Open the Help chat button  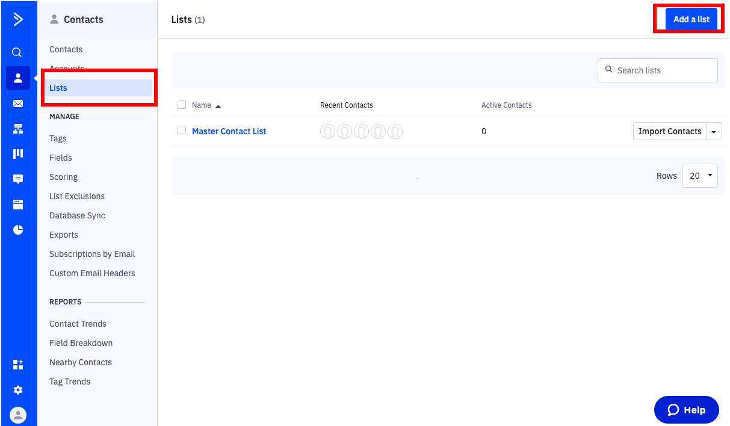click(687, 410)
